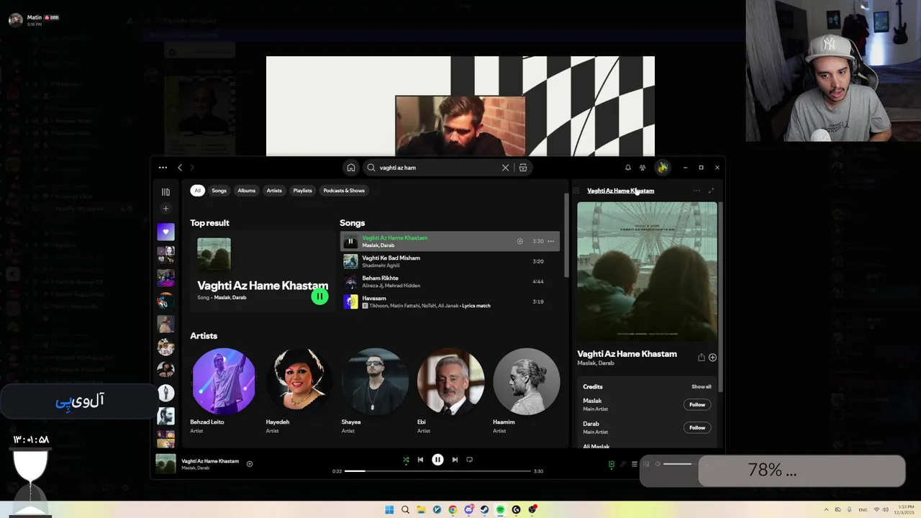Open the Spotify profile avatar menu

point(662,168)
